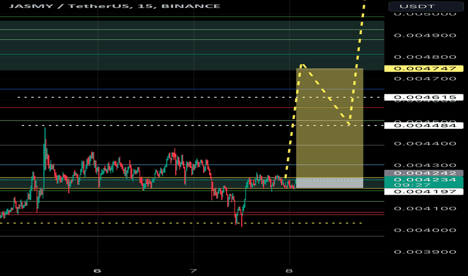The image size is (468, 276).
Task: Select the 0.004615 price label
Action: (424, 97)
